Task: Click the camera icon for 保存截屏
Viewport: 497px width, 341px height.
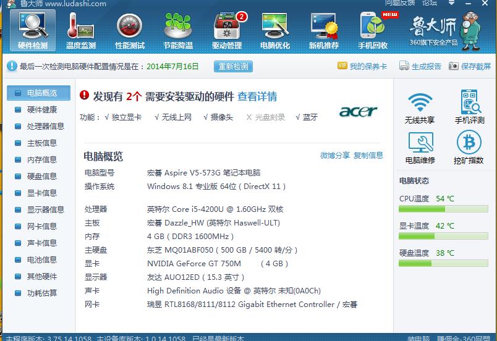Action: (x=454, y=66)
